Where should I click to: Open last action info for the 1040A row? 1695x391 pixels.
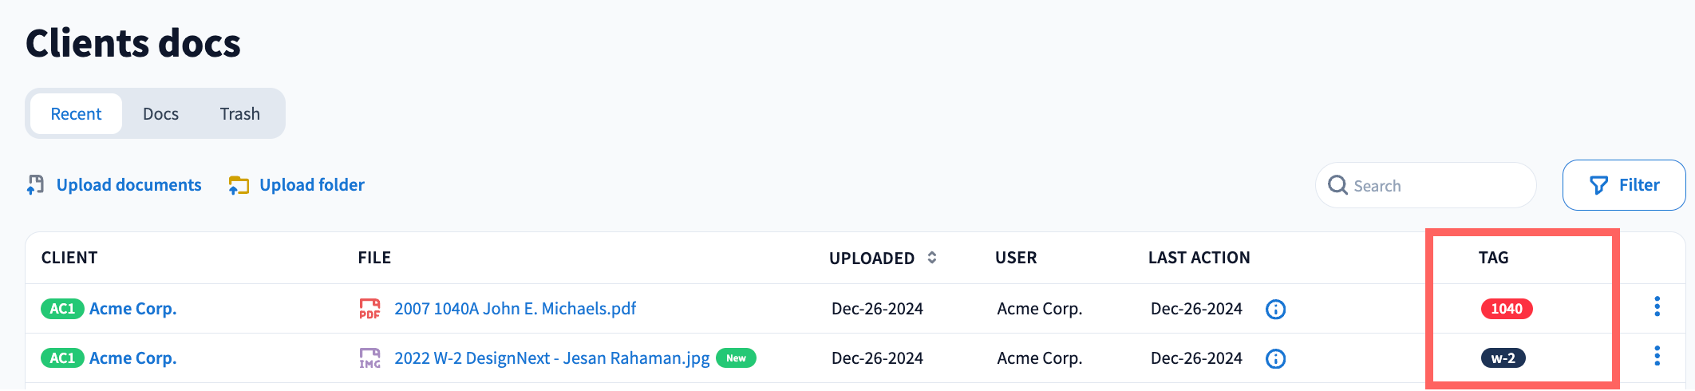click(x=1275, y=309)
